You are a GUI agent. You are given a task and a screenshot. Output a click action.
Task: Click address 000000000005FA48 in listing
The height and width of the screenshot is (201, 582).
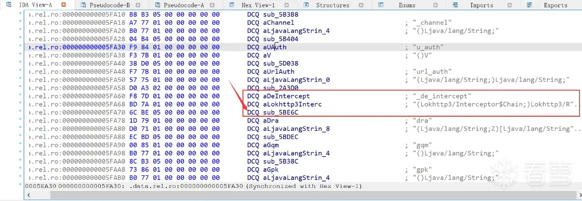point(94,72)
